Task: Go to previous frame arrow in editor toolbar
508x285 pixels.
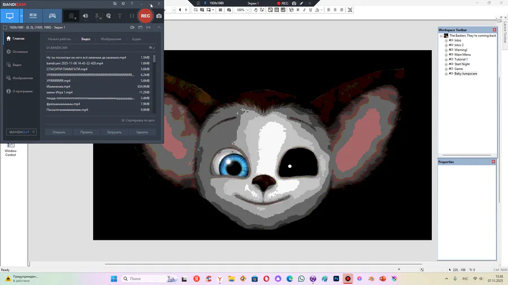Action: pos(180,10)
